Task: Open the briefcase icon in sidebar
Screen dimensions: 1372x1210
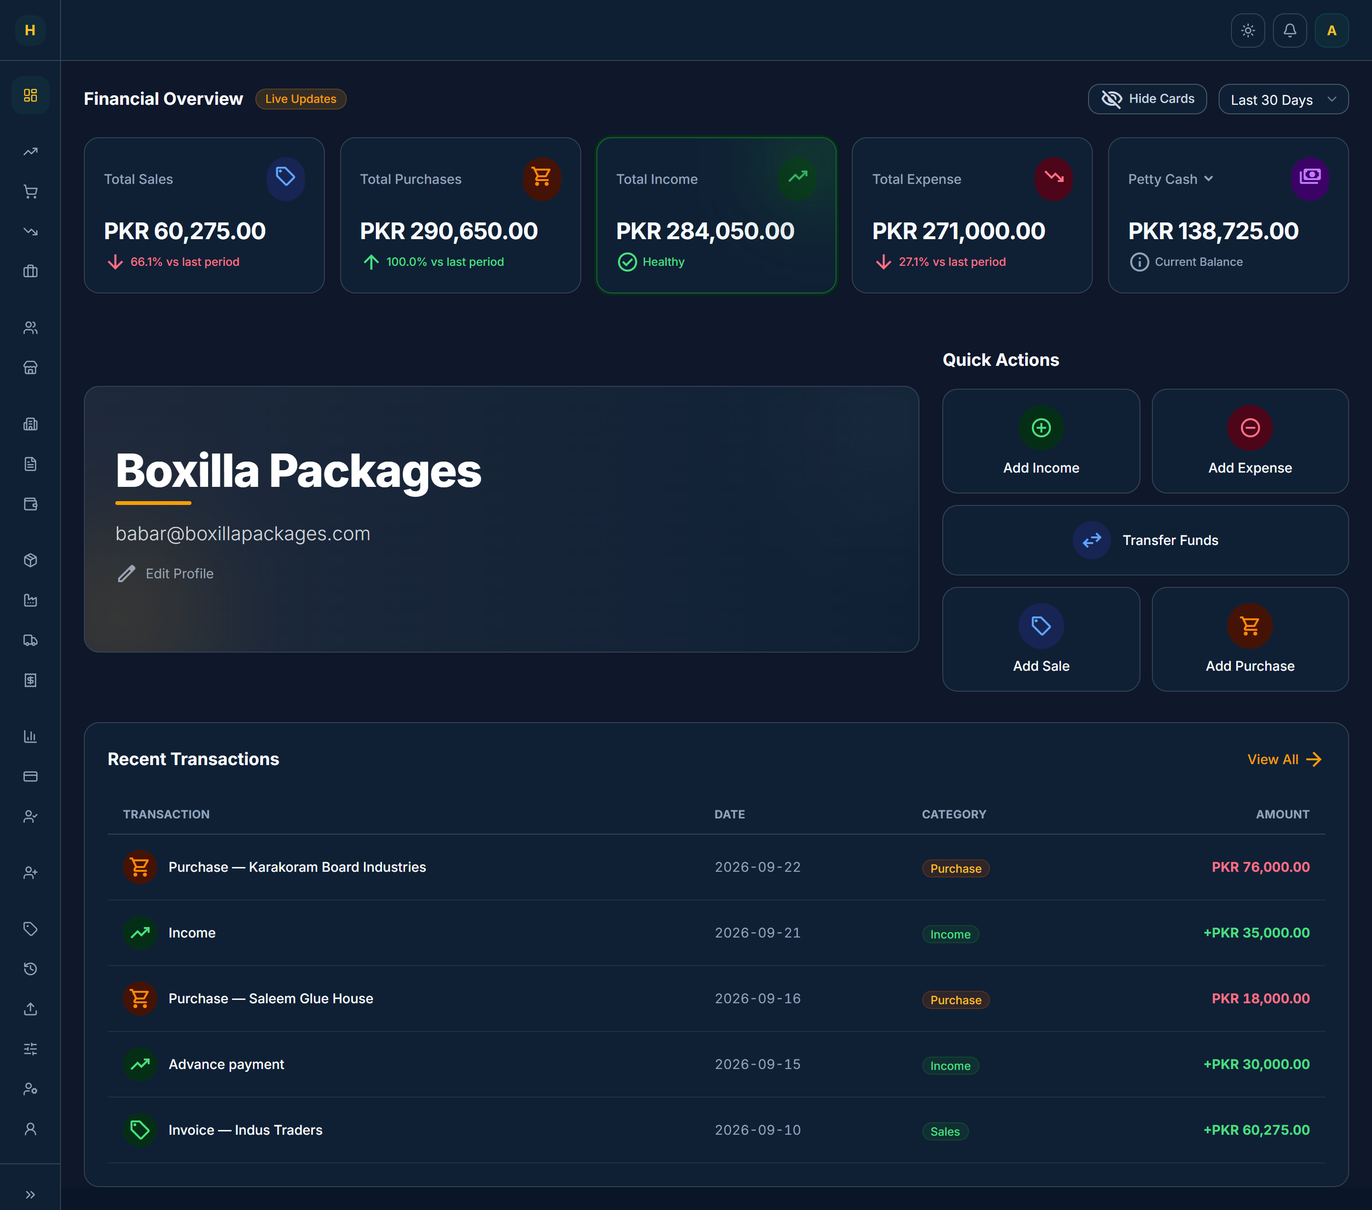Action: [x=30, y=272]
